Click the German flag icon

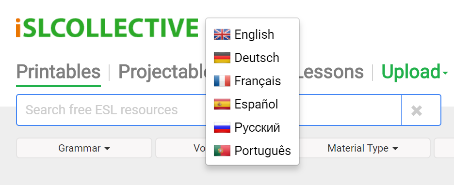point(222,58)
